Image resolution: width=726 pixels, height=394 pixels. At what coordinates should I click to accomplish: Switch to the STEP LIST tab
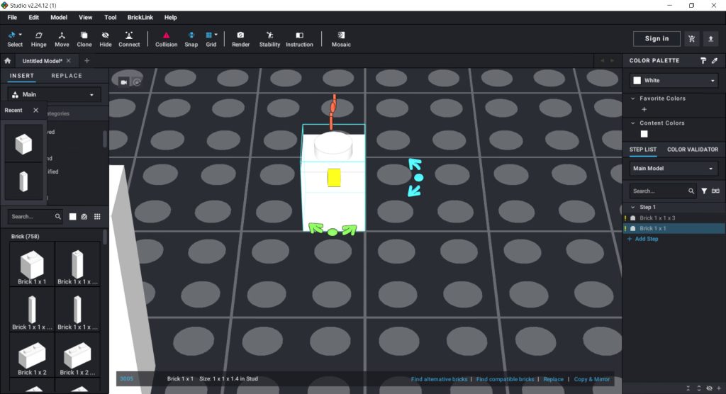(642, 150)
